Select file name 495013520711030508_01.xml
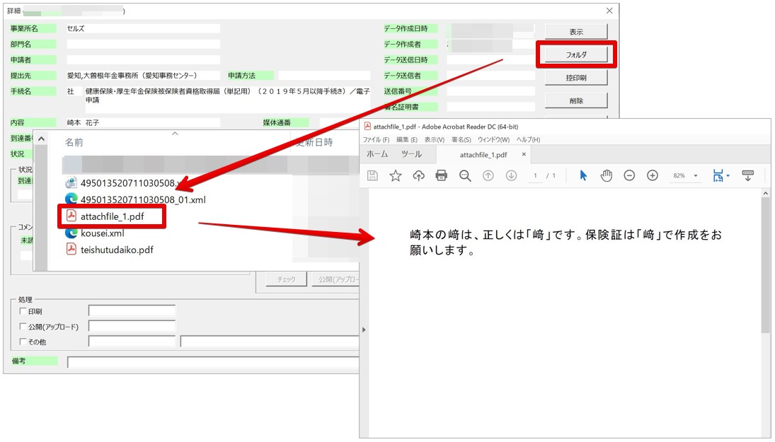Viewport: 775px width, 442px height. tap(143, 199)
